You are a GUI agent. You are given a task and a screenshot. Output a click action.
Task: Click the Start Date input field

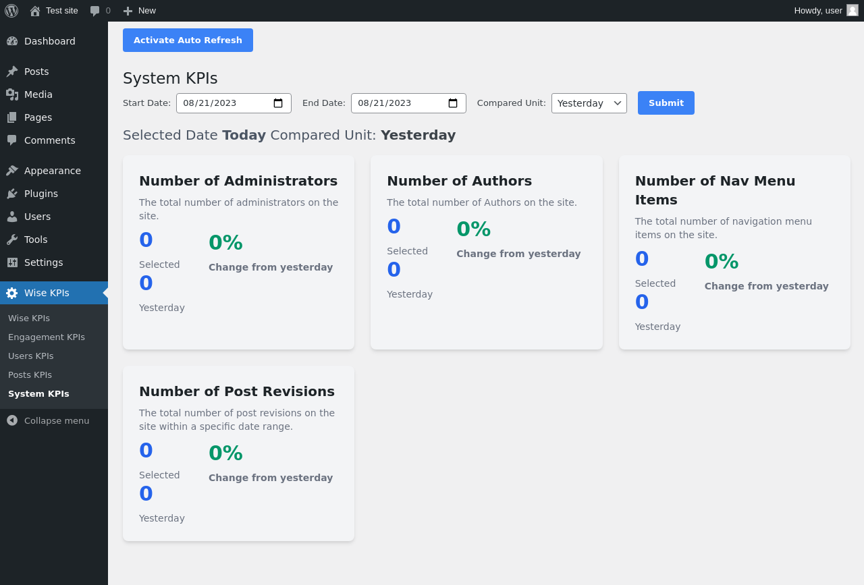tap(234, 103)
